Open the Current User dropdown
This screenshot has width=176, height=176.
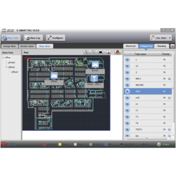[161, 38]
